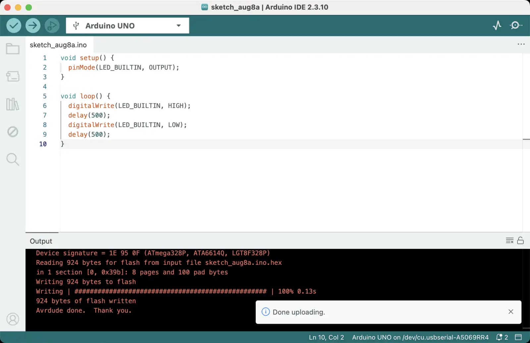
Task: Click the pinMode(LED_BUILTIN, OUTPUT); line
Action: pos(124,68)
